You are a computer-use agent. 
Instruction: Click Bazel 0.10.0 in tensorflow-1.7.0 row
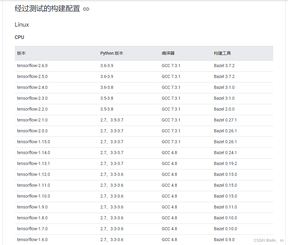click(x=225, y=229)
